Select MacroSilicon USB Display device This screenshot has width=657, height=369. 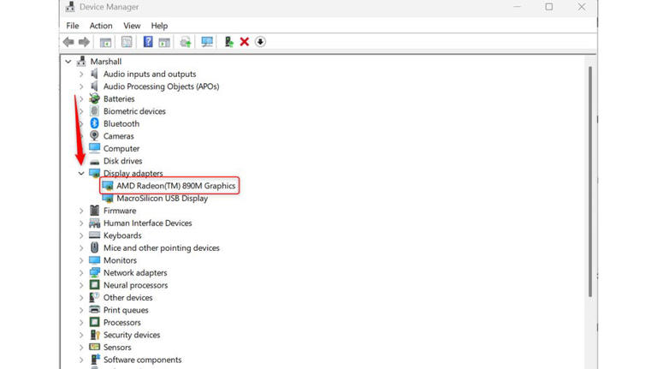click(x=162, y=199)
